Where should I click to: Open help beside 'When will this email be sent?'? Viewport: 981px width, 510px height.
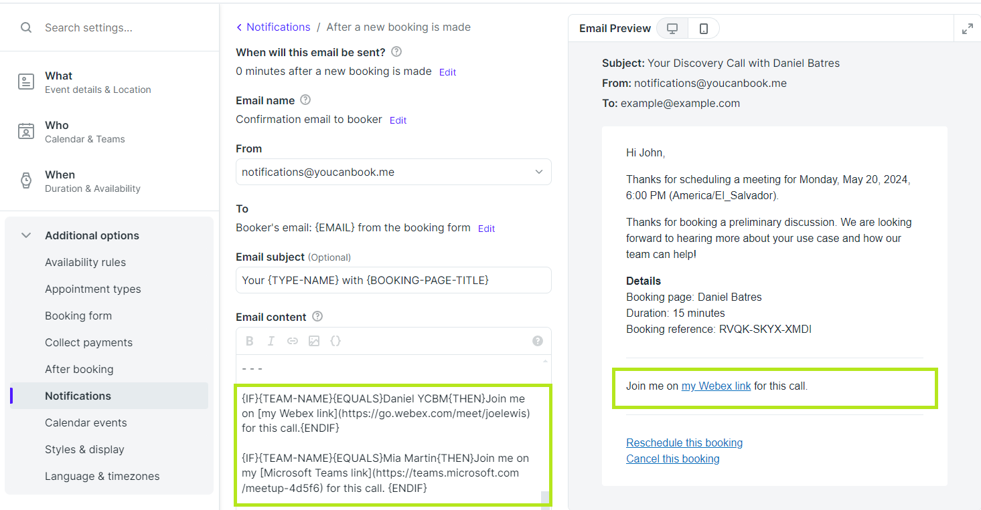click(396, 51)
